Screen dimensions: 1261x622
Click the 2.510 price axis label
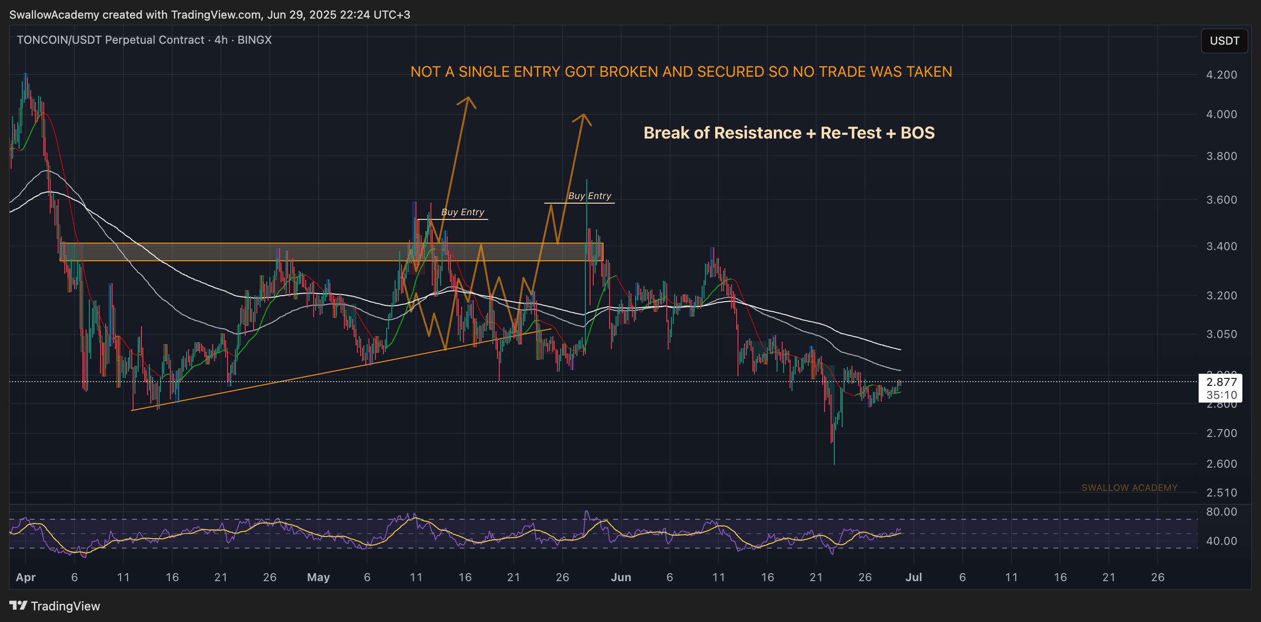(1221, 492)
